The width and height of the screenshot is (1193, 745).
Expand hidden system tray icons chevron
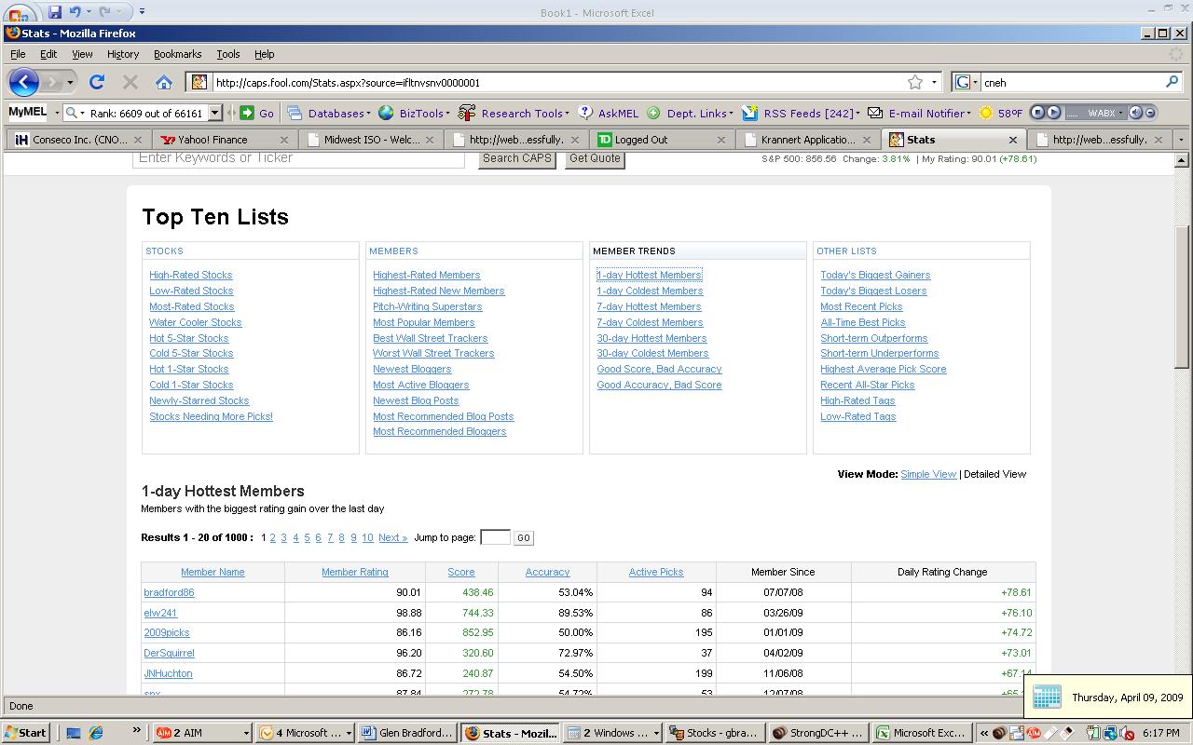(x=983, y=733)
